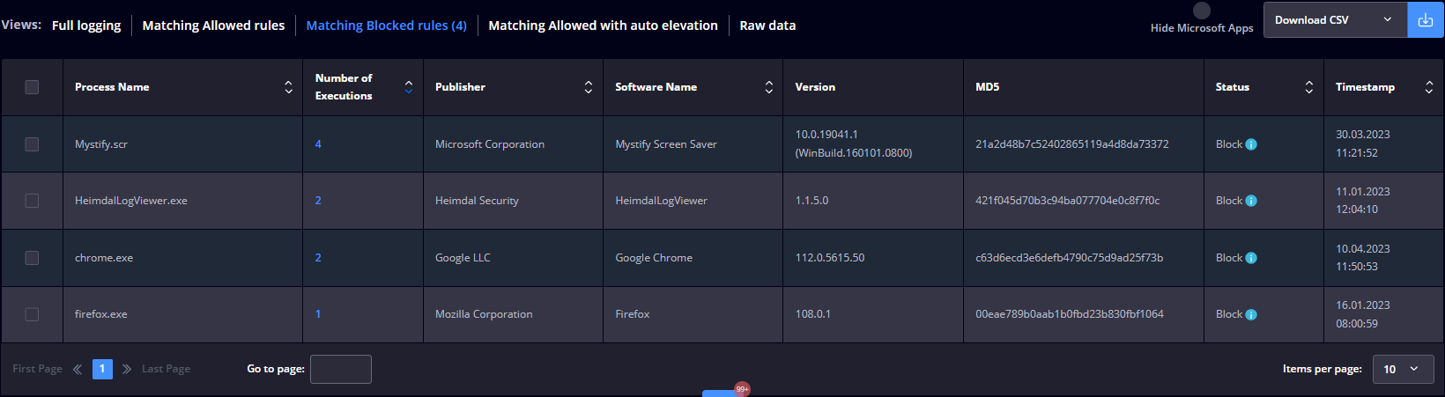Click MD5 hash 21a2d48b7c52402865119a4d8da73372
This screenshot has width=1445, height=397.
click(x=1072, y=144)
